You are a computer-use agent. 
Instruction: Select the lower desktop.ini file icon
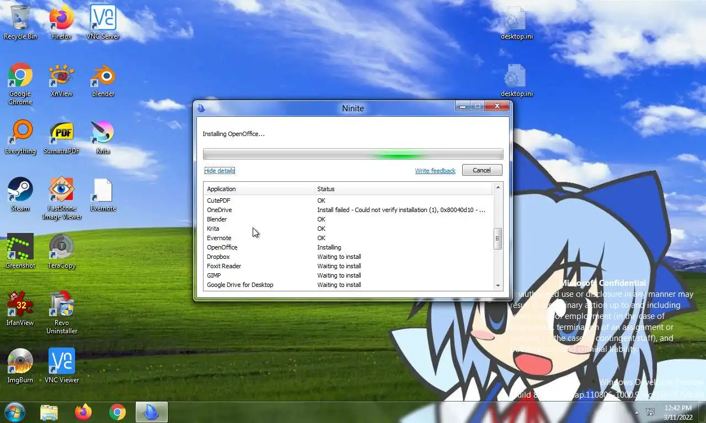coord(517,79)
